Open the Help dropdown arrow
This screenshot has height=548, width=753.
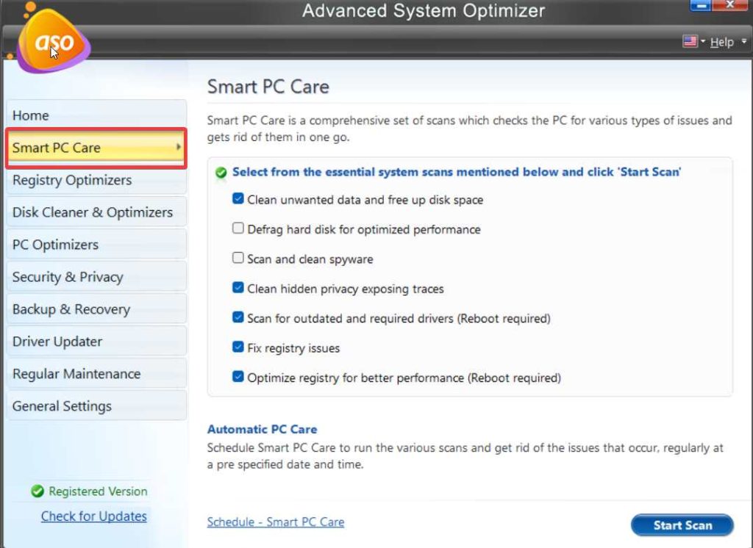[x=744, y=41]
